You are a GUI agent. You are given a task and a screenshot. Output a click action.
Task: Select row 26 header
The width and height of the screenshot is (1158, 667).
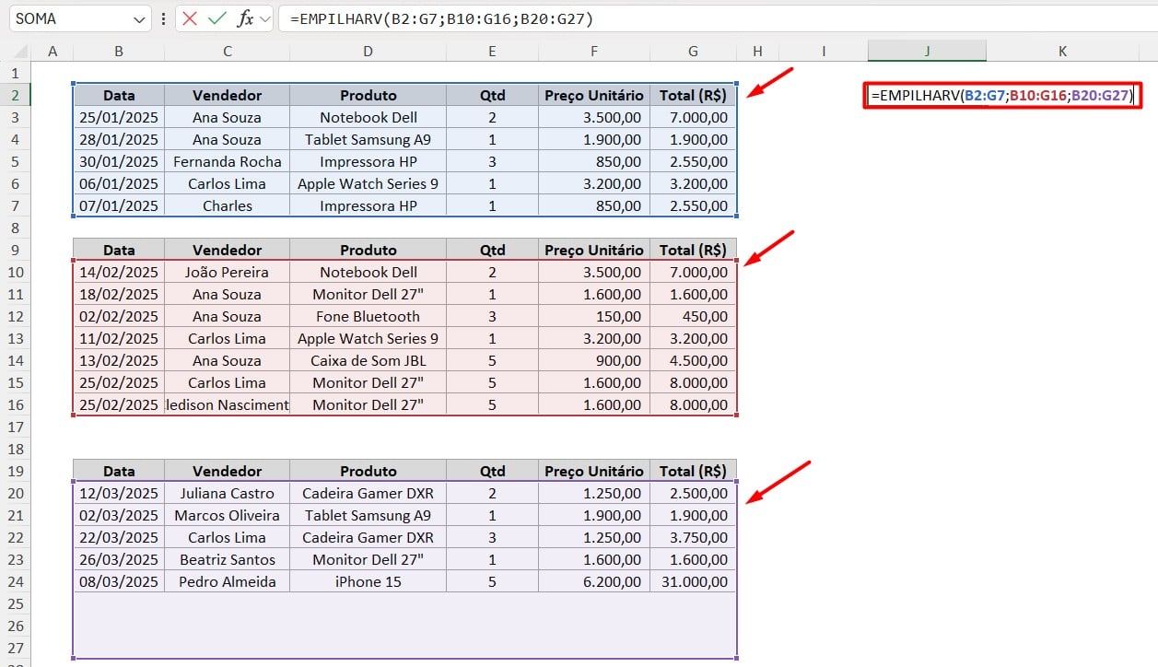(16, 626)
